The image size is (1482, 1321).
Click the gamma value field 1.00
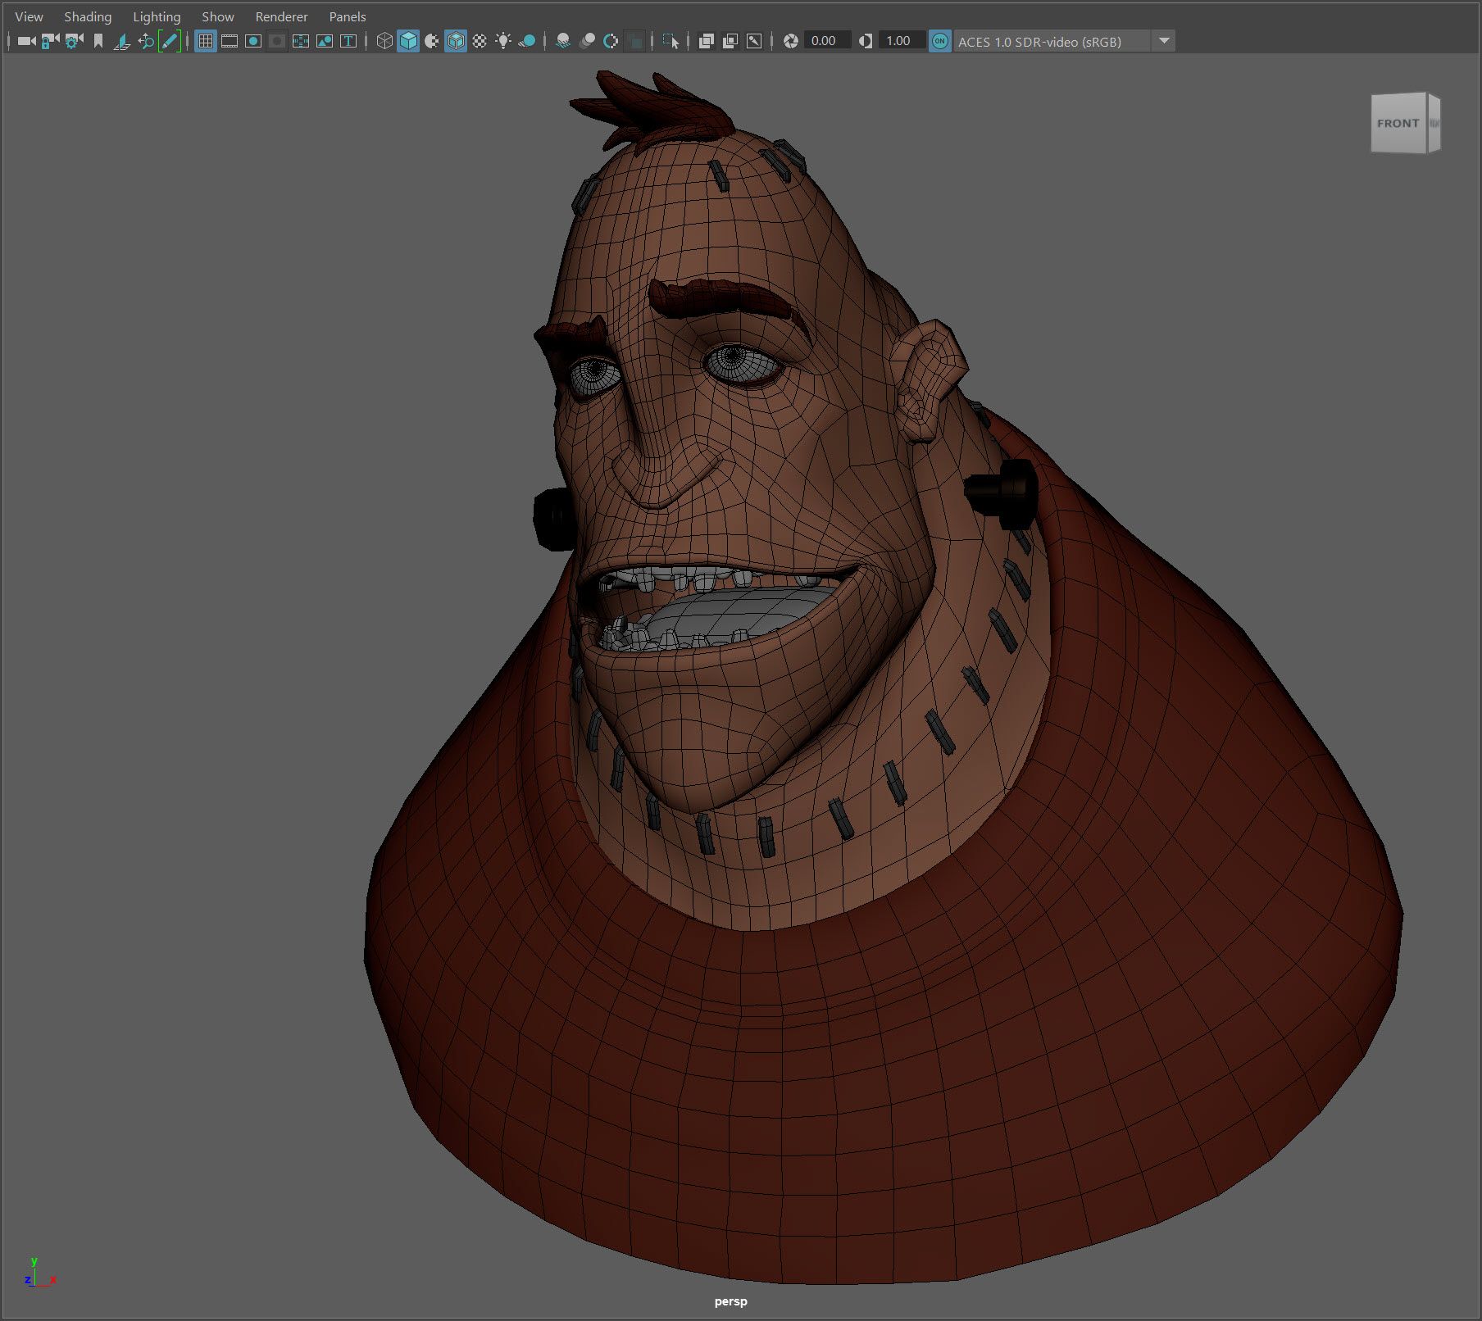(901, 41)
